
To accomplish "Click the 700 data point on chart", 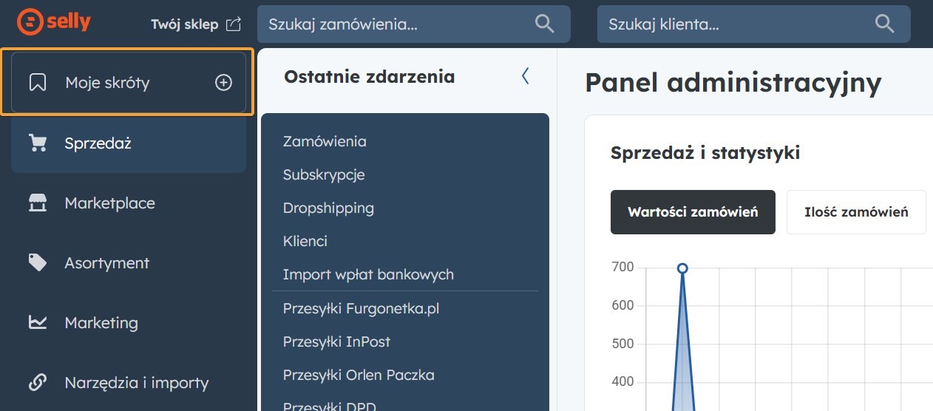I will click(x=682, y=268).
